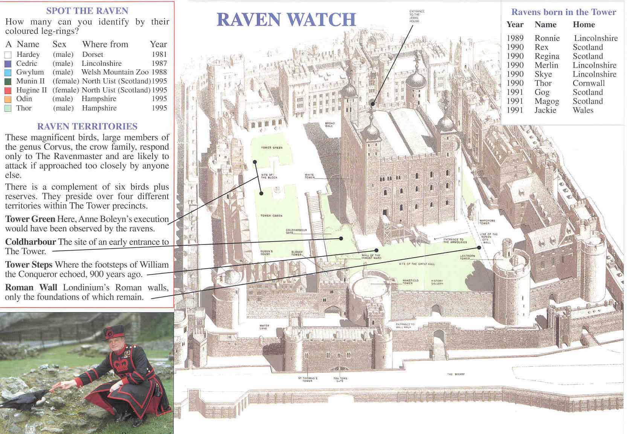Click Cedric's purple leg-ring colour swatch
This screenshot has width=635, height=434.
8,64
